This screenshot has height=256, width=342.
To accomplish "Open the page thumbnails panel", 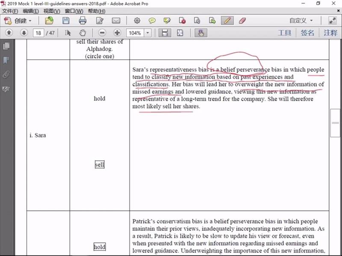I will pyautogui.click(x=6, y=46).
